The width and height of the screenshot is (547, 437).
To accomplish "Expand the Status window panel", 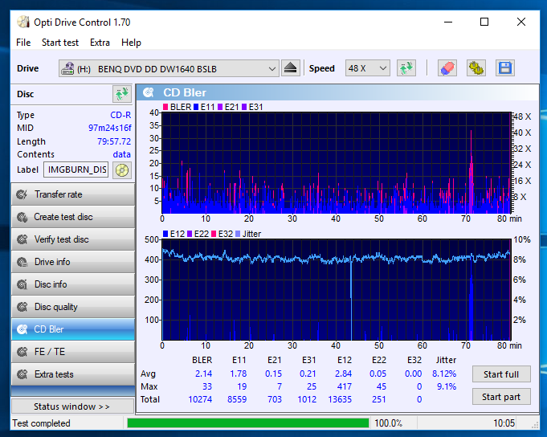I will pos(72,406).
